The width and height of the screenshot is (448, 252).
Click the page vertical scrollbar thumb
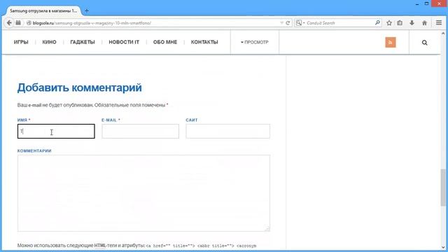(443, 187)
